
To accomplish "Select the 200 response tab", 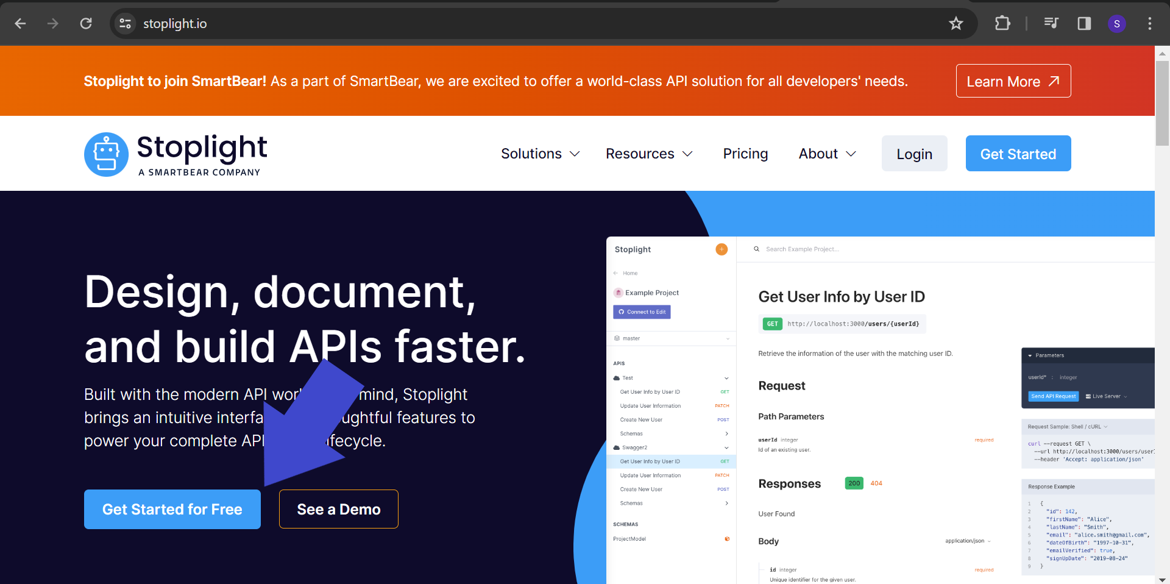I will point(854,483).
